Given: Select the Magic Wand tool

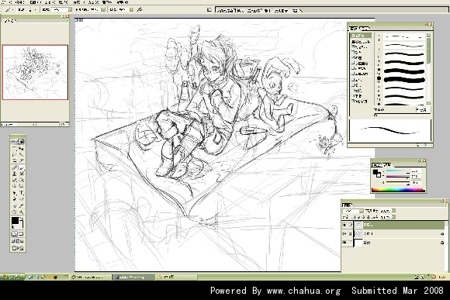Looking at the screenshot, I should pos(21,154).
